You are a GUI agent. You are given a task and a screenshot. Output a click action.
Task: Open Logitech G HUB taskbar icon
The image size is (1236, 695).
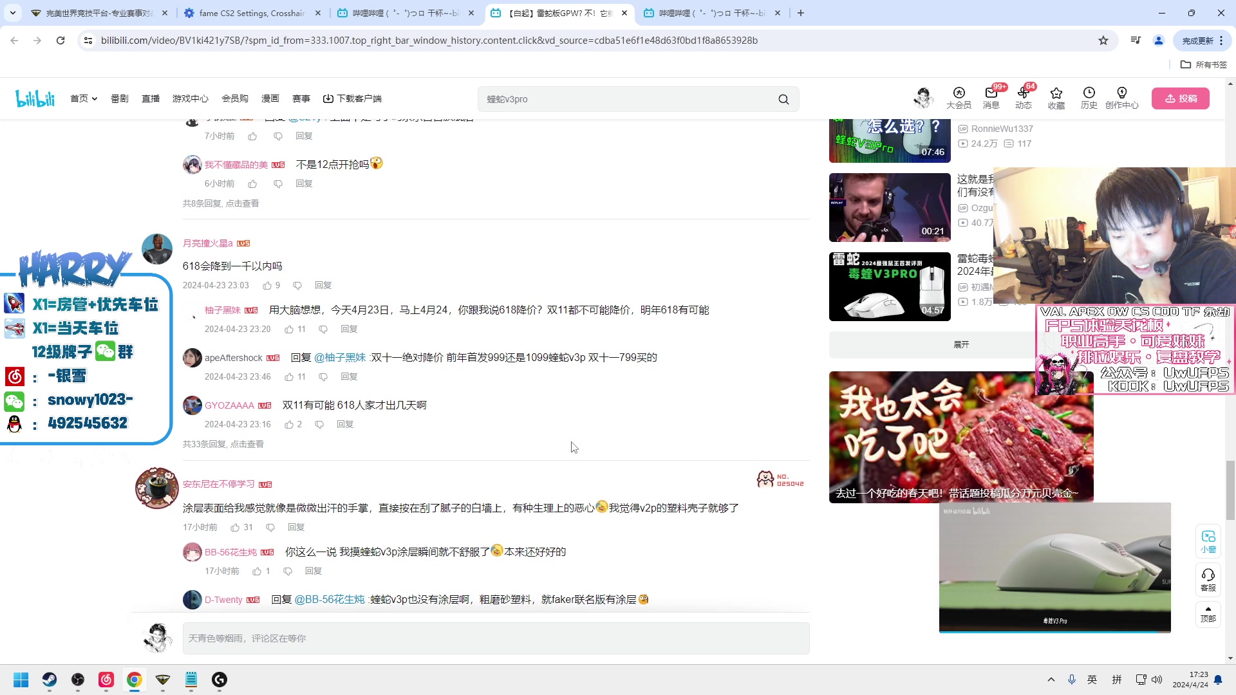220,680
